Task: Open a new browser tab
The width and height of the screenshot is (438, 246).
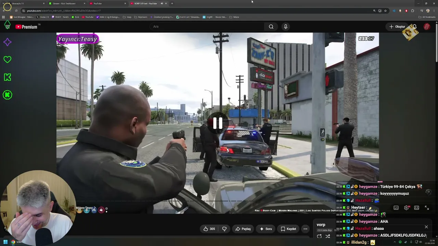Action: click(x=172, y=3)
